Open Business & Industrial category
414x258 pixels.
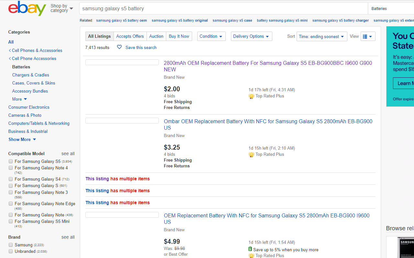pos(28,131)
